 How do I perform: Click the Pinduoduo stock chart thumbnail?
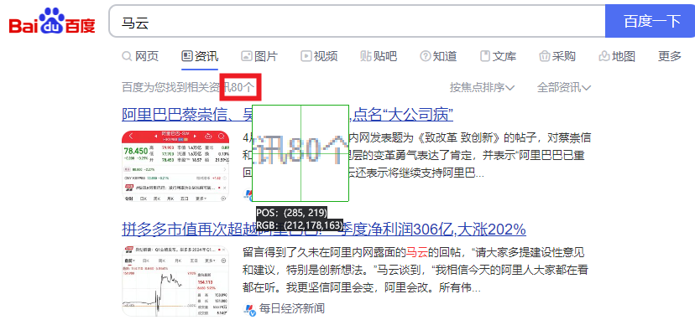(x=176, y=281)
